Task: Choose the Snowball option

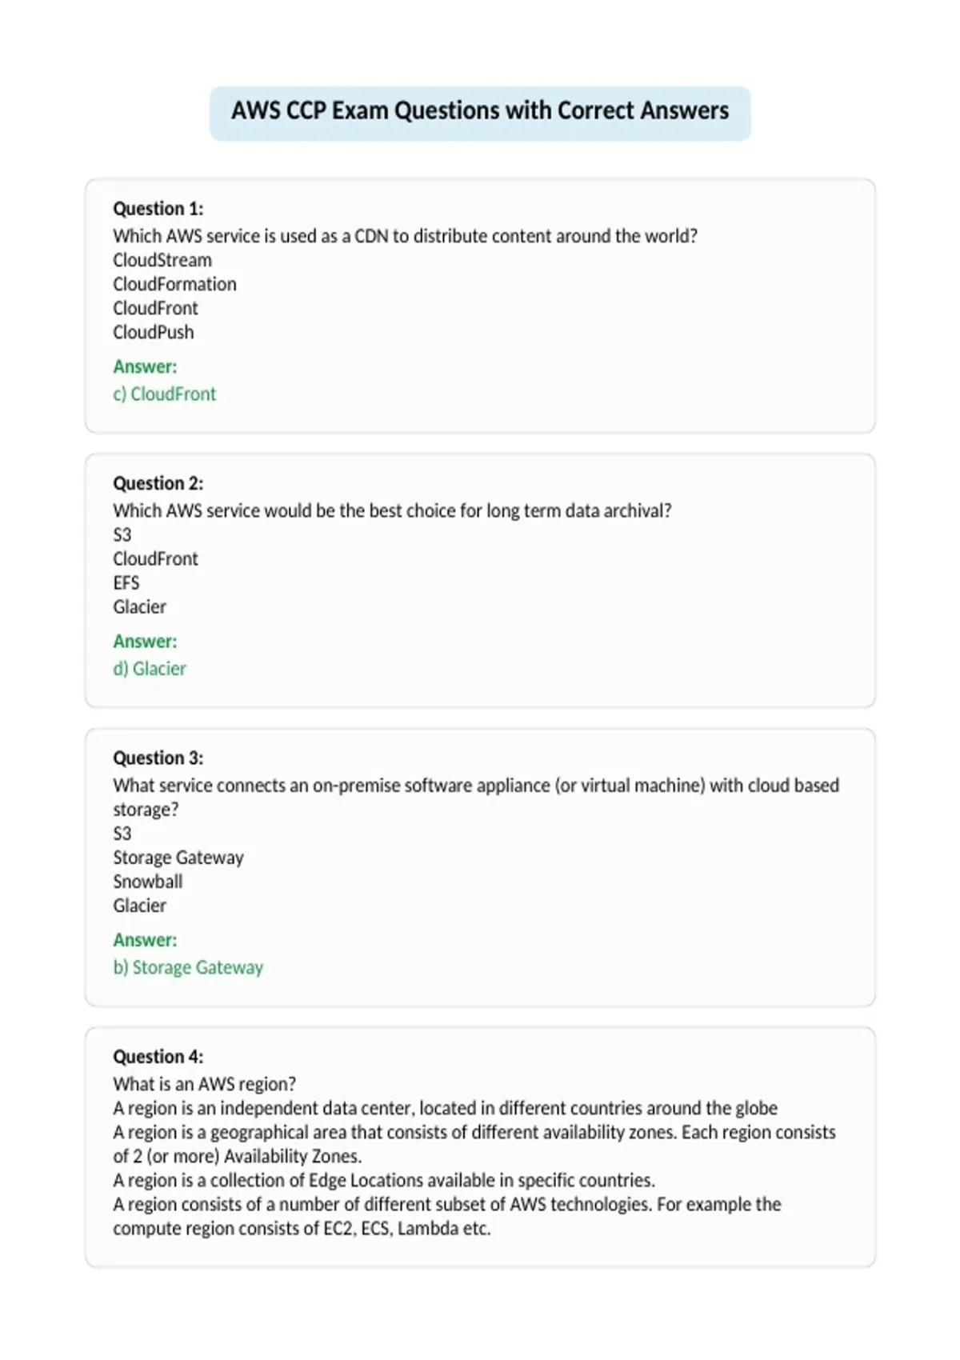Action: [x=148, y=882]
